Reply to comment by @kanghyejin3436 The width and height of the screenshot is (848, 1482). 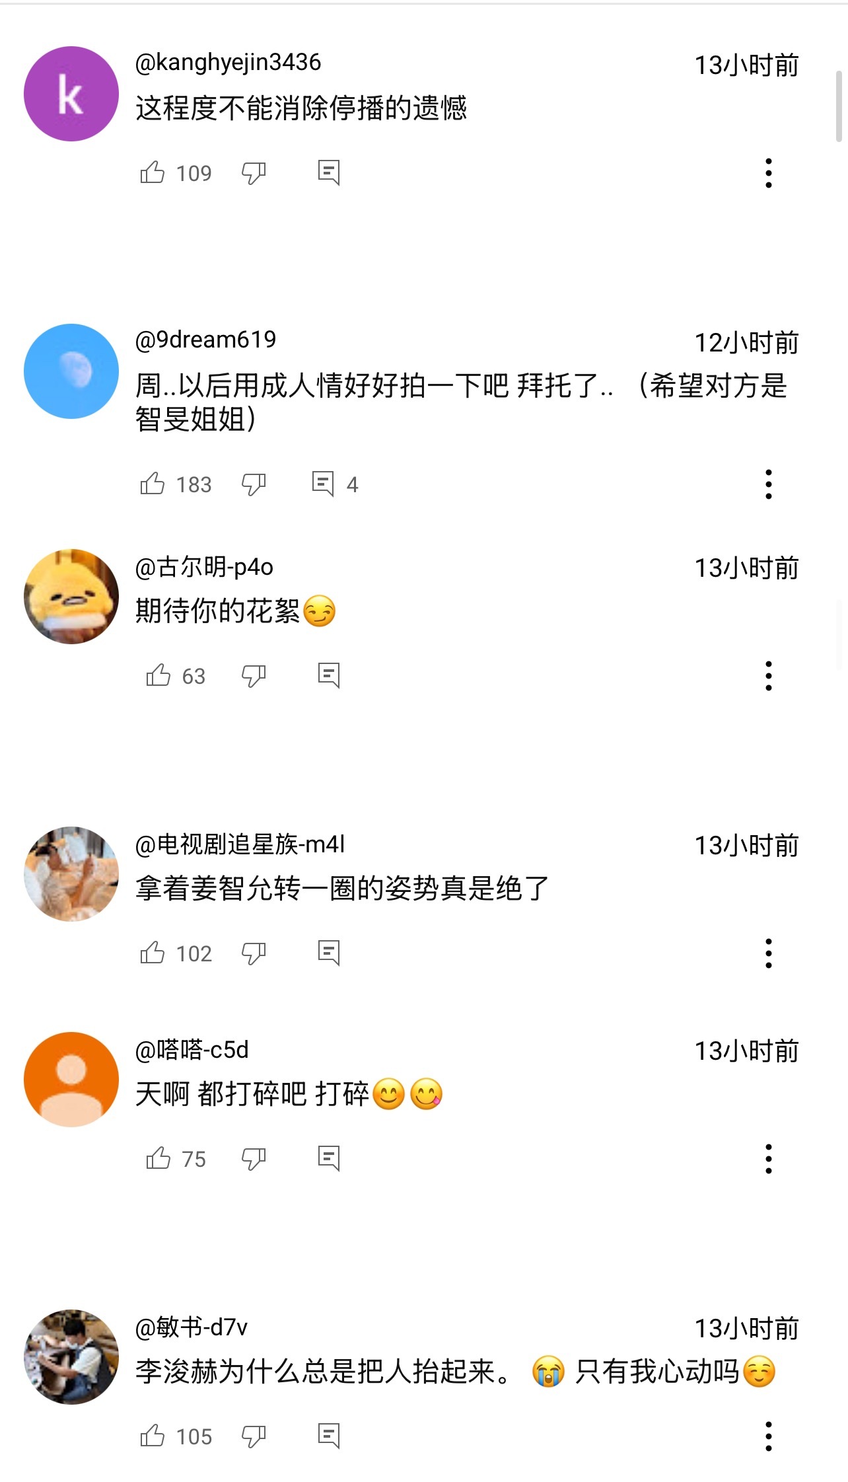click(328, 173)
